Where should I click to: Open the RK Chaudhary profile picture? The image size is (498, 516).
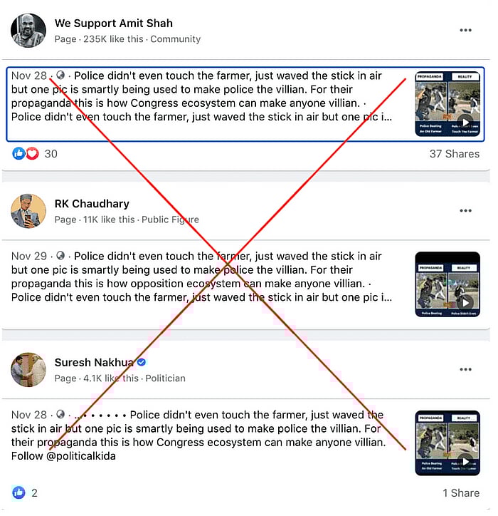28,211
